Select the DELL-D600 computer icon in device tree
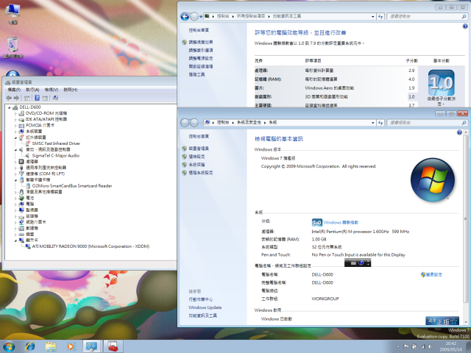The height and width of the screenshot is (353, 471). tap(15, 107)
